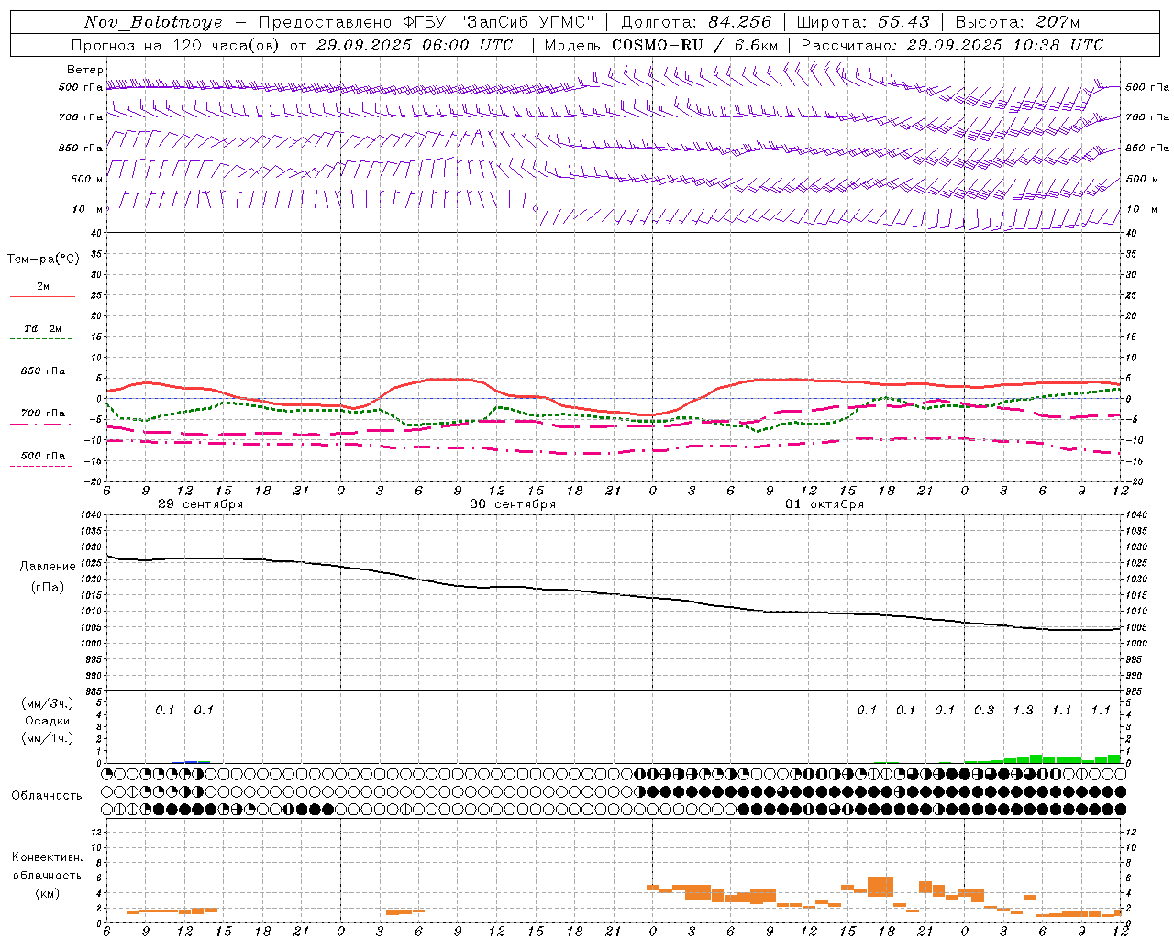Click the '(км)' convective cloud unit label
The width and height of the screenshot is (1174, 939).
pyautogui.click(x=47, y=893)
